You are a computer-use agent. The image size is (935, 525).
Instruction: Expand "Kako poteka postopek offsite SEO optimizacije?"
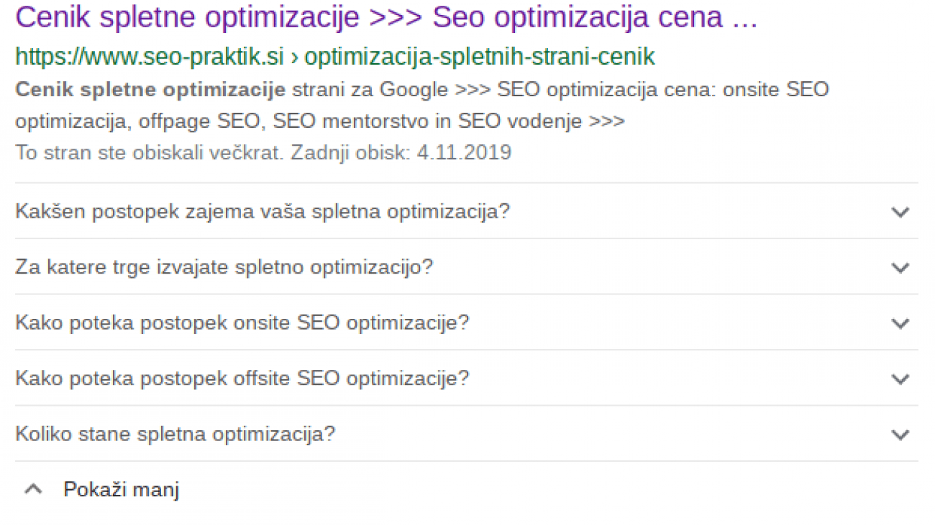pos(242,378)
